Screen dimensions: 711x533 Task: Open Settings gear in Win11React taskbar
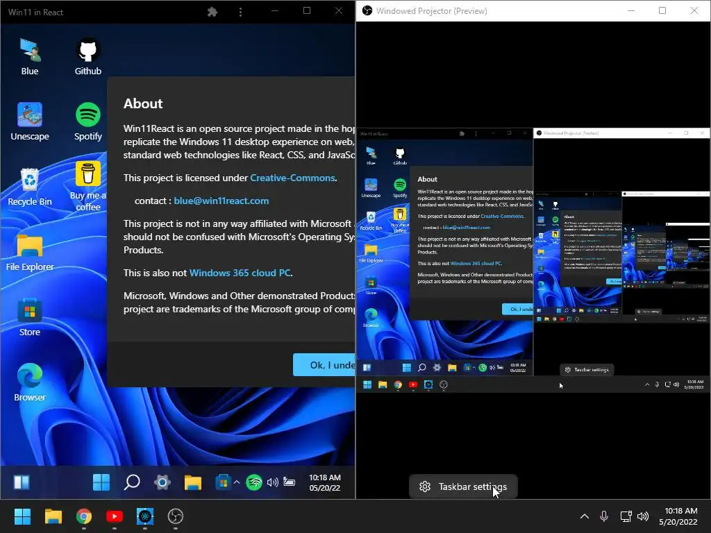tap(162, 482)
